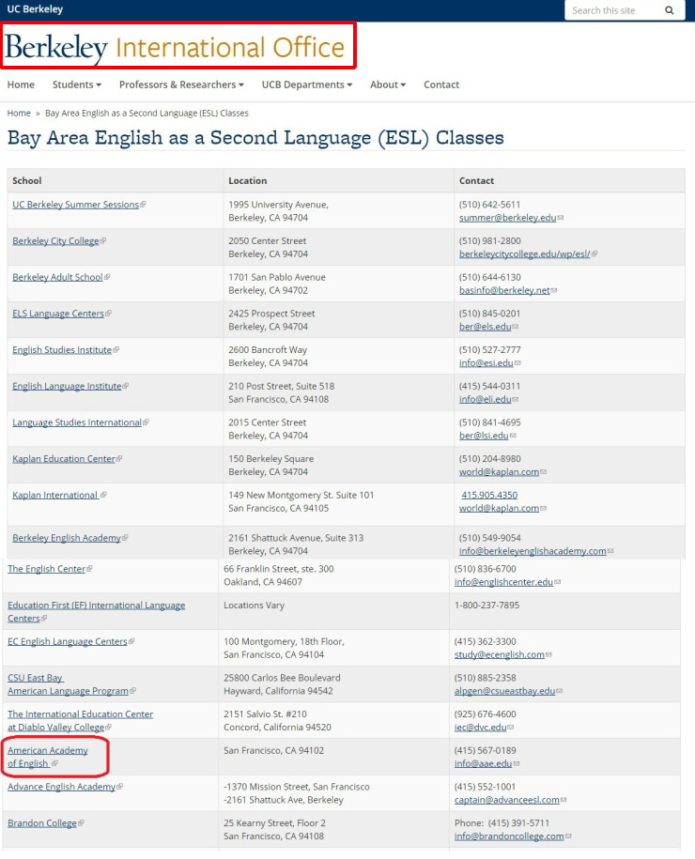
Task: Click the address 210 Post Street, Suite 518
Action: click(x=281, y=386)
